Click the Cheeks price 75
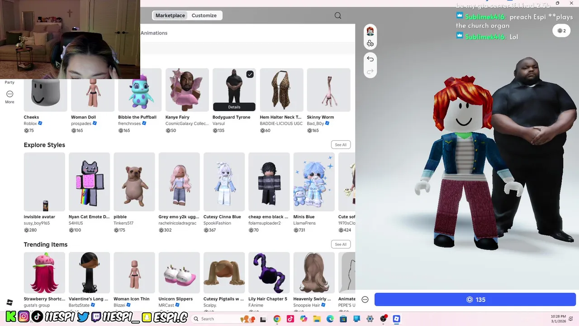The height and width of the screenshot is (326, 579). point(29,130)
